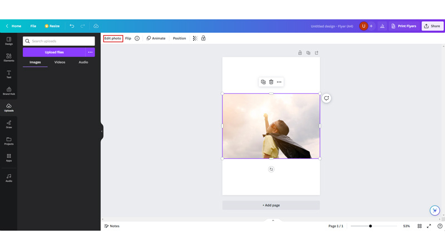Click the toolbar lock icon
This screenshot has height=250, width=445.
[203, 38]
